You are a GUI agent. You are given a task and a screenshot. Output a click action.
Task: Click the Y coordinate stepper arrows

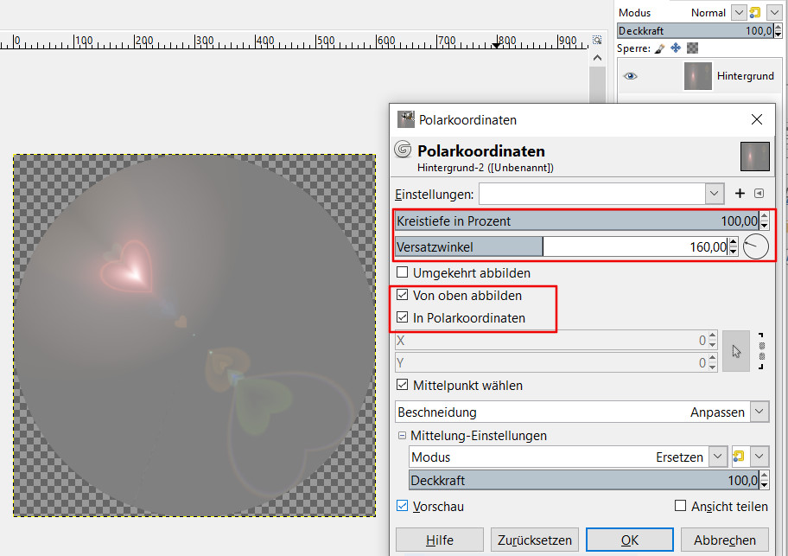(712, 362)
